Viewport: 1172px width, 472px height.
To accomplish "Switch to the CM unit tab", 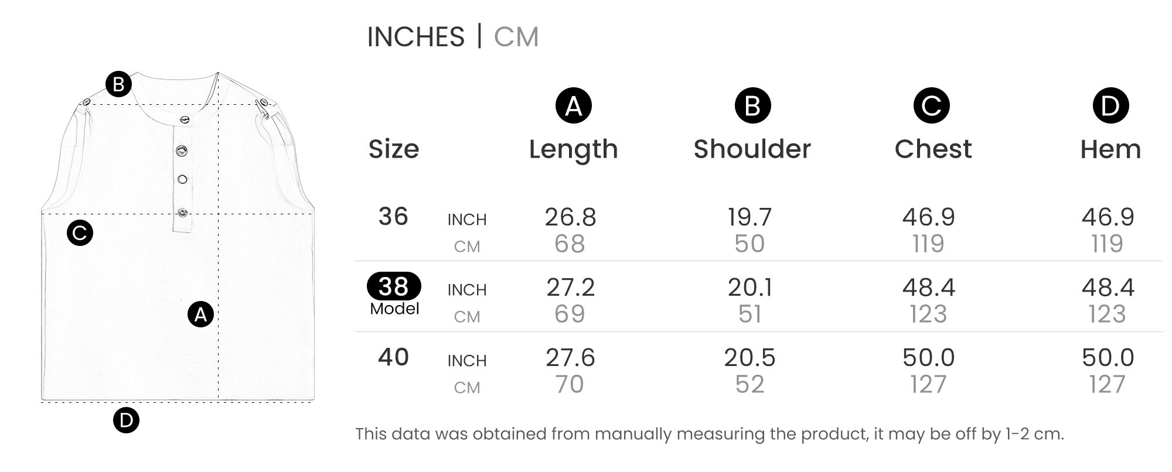I will tap(516, 37).
